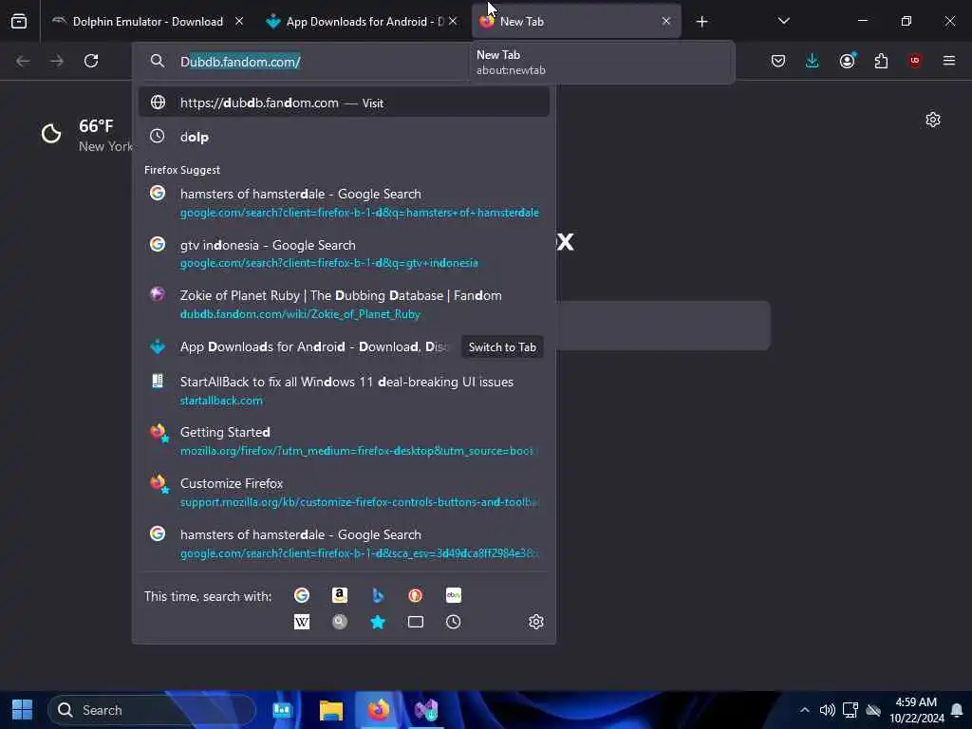This screenshot has width=972, height=729.
Task: Open new tab page personalize gear
Action: pos(933,120)
